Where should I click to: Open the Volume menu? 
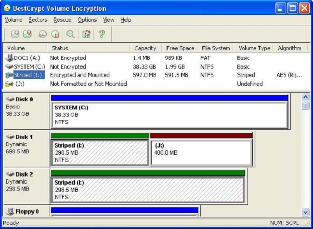pos(13,20)
